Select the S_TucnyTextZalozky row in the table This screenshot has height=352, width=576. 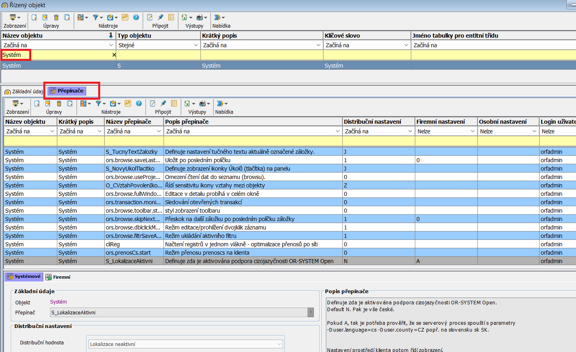click(x=131, y=152)
